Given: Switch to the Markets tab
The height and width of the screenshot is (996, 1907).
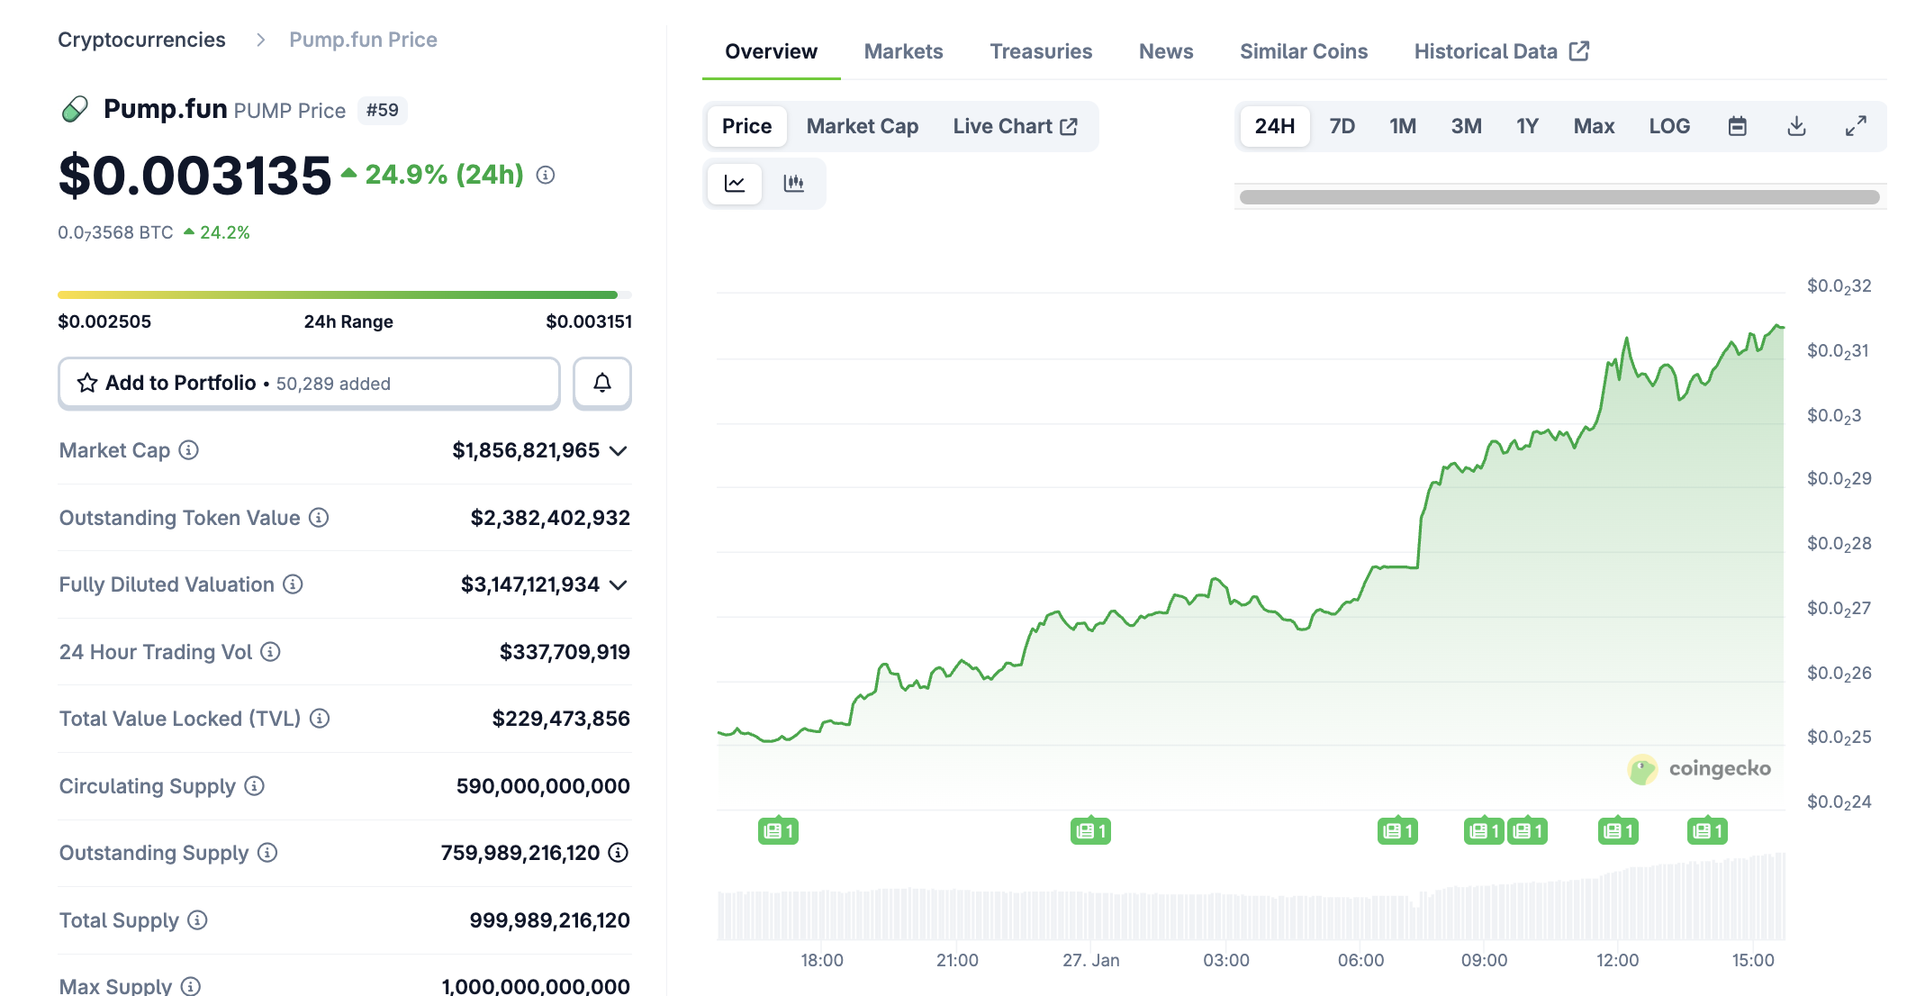Looking at the screenshot, I should coord(902,51).
